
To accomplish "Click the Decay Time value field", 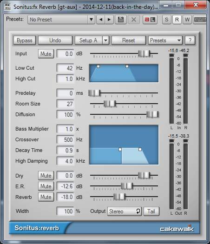I will pos(66,150).
